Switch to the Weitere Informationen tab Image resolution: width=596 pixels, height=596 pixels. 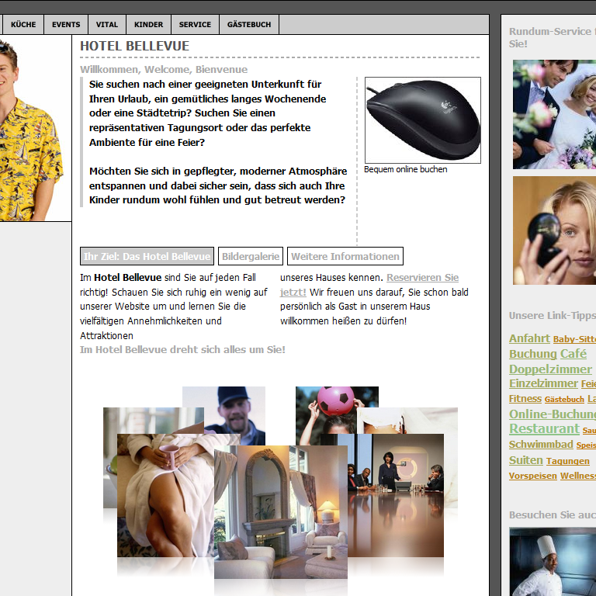click(x=345, y=256)
